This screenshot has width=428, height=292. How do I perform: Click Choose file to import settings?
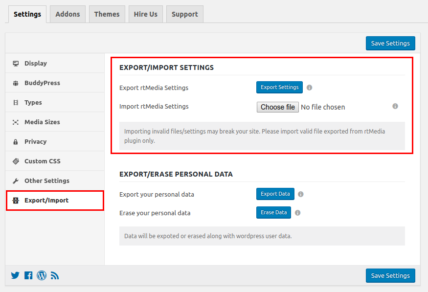[x=277, y=107]
